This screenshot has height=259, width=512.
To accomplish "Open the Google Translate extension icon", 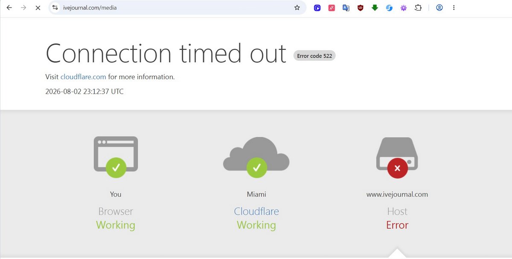I will point(346,8).
